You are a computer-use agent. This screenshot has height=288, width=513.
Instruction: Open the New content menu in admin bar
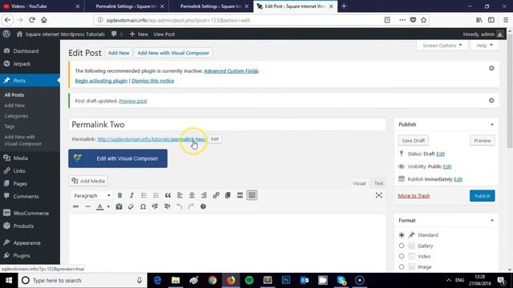point(139,34)
